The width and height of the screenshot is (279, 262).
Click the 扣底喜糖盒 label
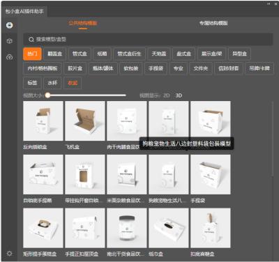tap(202, 254)
